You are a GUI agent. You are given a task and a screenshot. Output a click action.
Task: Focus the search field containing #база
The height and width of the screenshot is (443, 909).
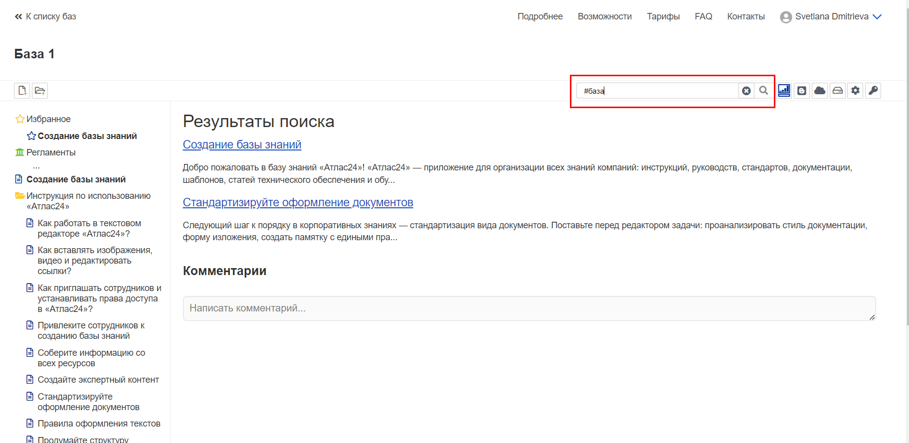[x=657, y=91]
